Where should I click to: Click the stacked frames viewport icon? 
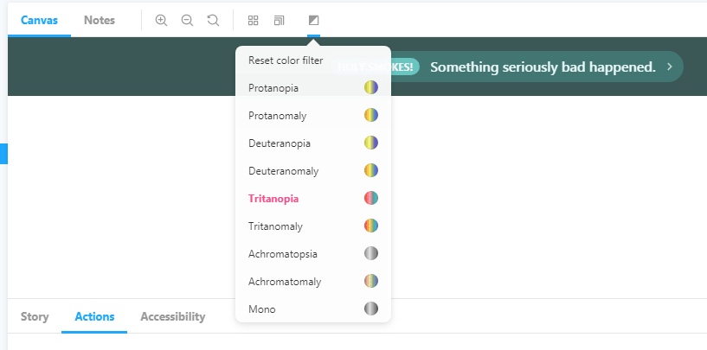pyautogui.click(x=280, y=20)
